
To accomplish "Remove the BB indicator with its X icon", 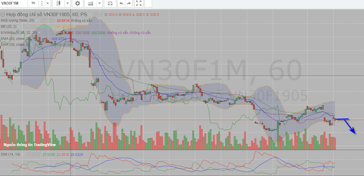I will [x=35, y=27].
